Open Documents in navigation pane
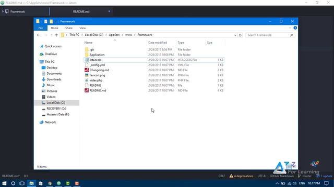Image resolution: width=334 pixels, height=187 pixels. (54, 74)
